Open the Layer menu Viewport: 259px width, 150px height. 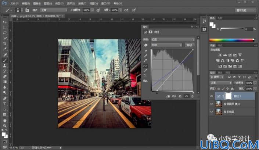[x=48, y=3]
